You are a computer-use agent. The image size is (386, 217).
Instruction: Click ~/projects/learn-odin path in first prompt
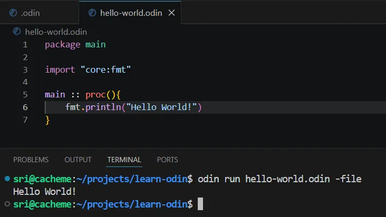(x=132, y=179)
